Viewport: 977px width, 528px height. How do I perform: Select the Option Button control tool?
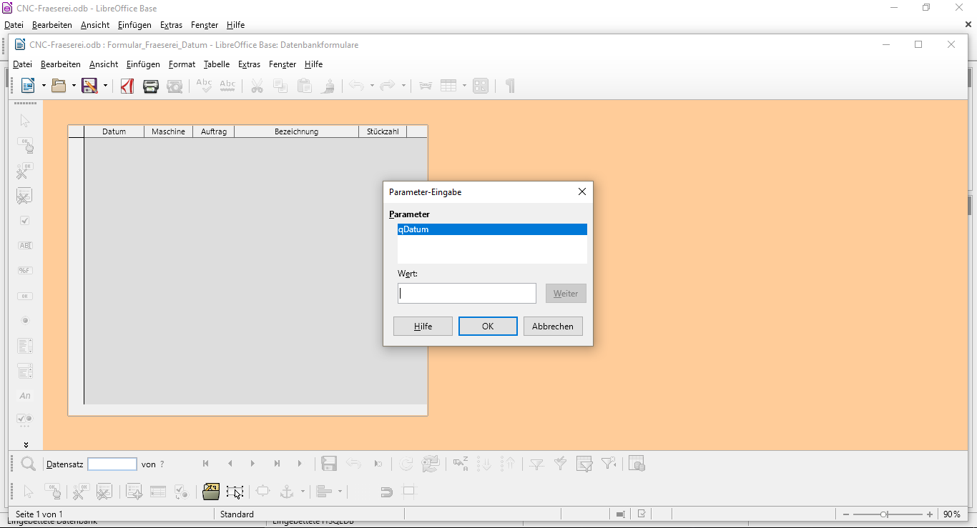coord(25,321)
